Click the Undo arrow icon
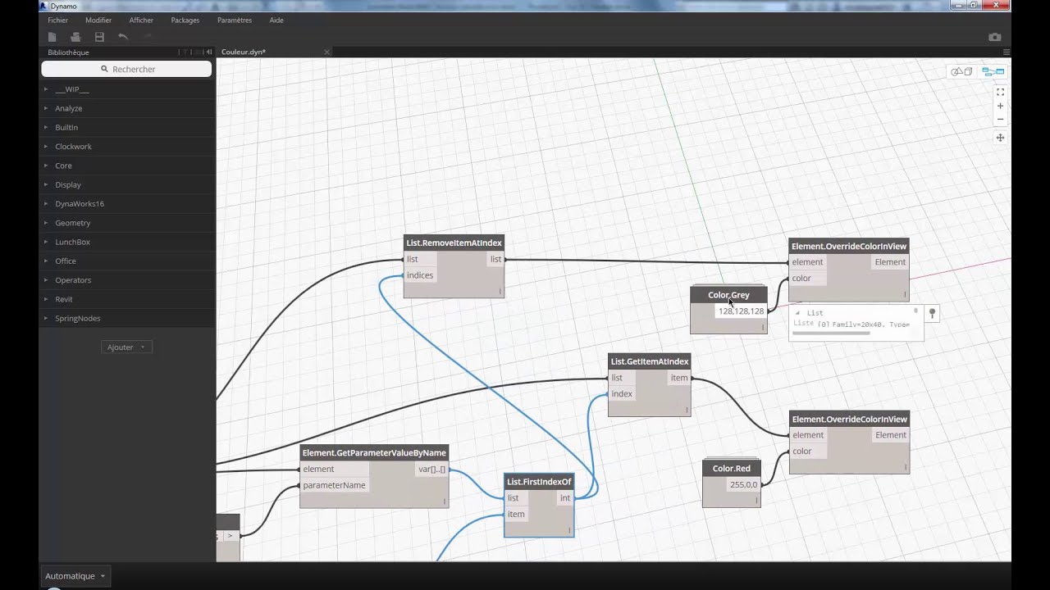Viewport: 1050px width, 590px height. [123, 37]
